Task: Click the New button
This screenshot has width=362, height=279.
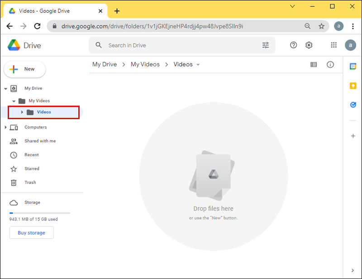Action: coord(25,69)
